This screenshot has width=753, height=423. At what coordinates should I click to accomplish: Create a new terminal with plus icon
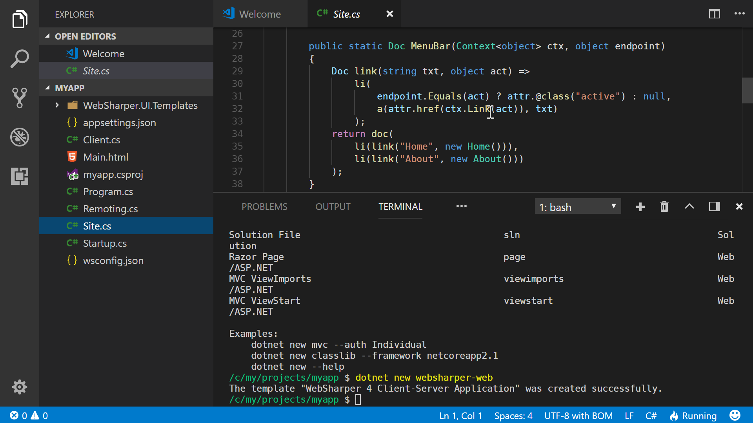click(640, 207)
